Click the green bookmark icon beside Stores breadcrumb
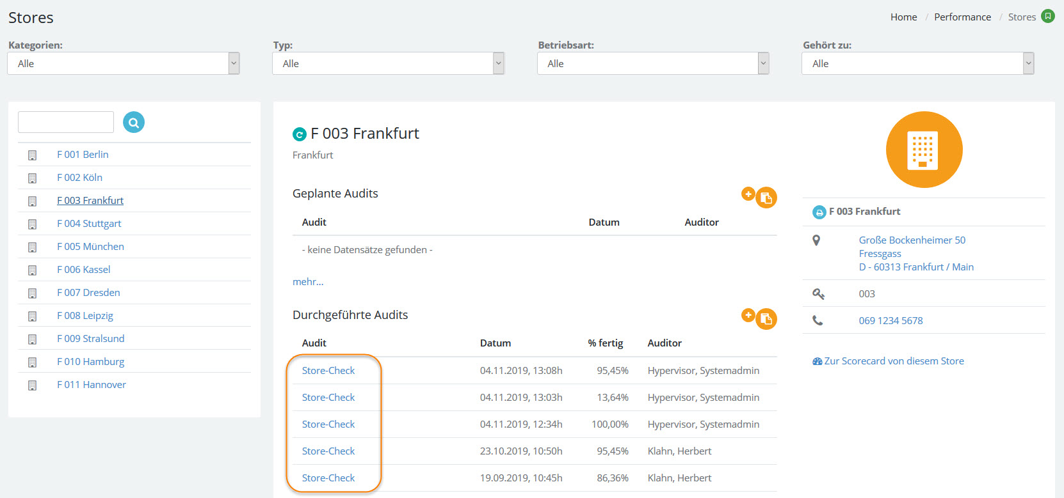 (x=1048, y=17)
